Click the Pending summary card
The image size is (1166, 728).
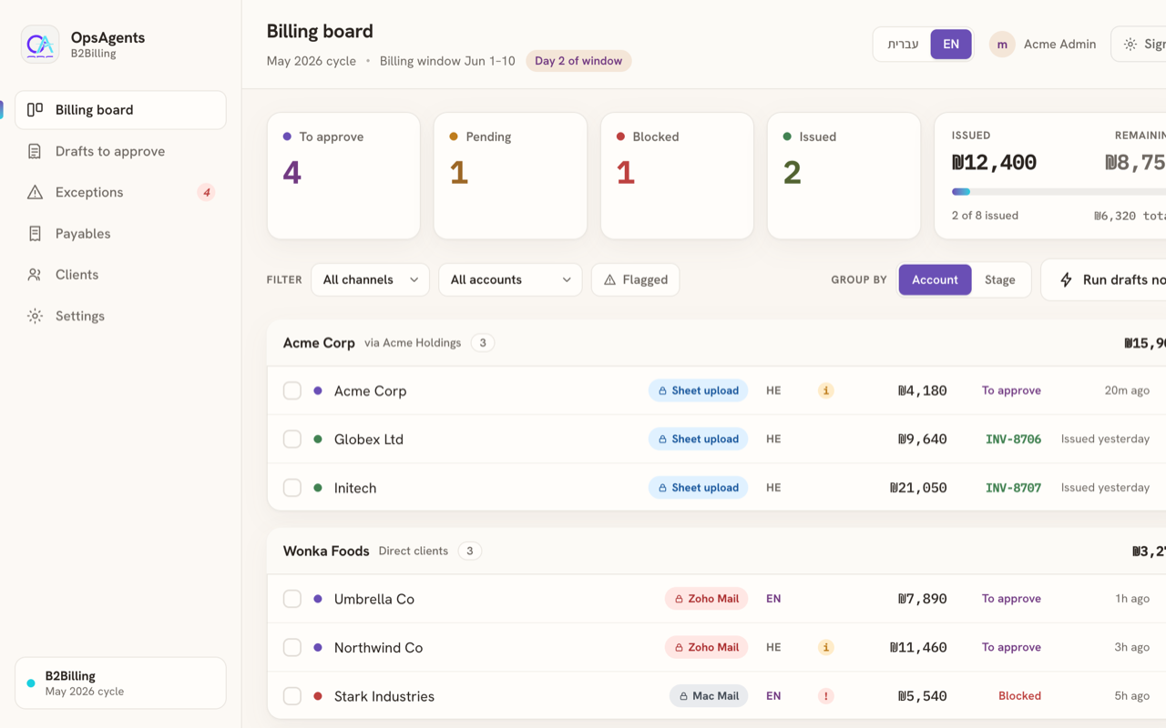tap(510, 176)
